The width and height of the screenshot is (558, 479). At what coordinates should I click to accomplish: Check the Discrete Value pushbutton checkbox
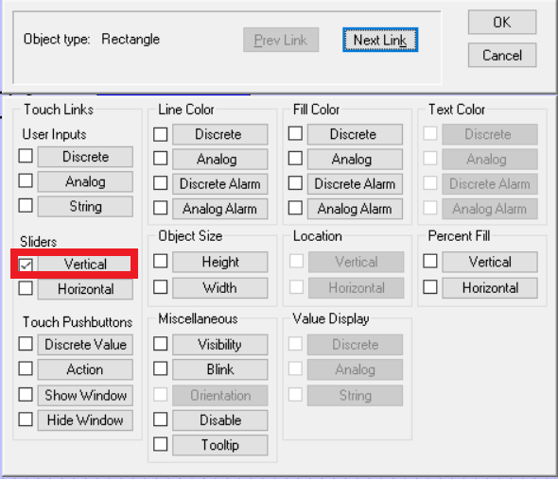[x=26, y=344]
